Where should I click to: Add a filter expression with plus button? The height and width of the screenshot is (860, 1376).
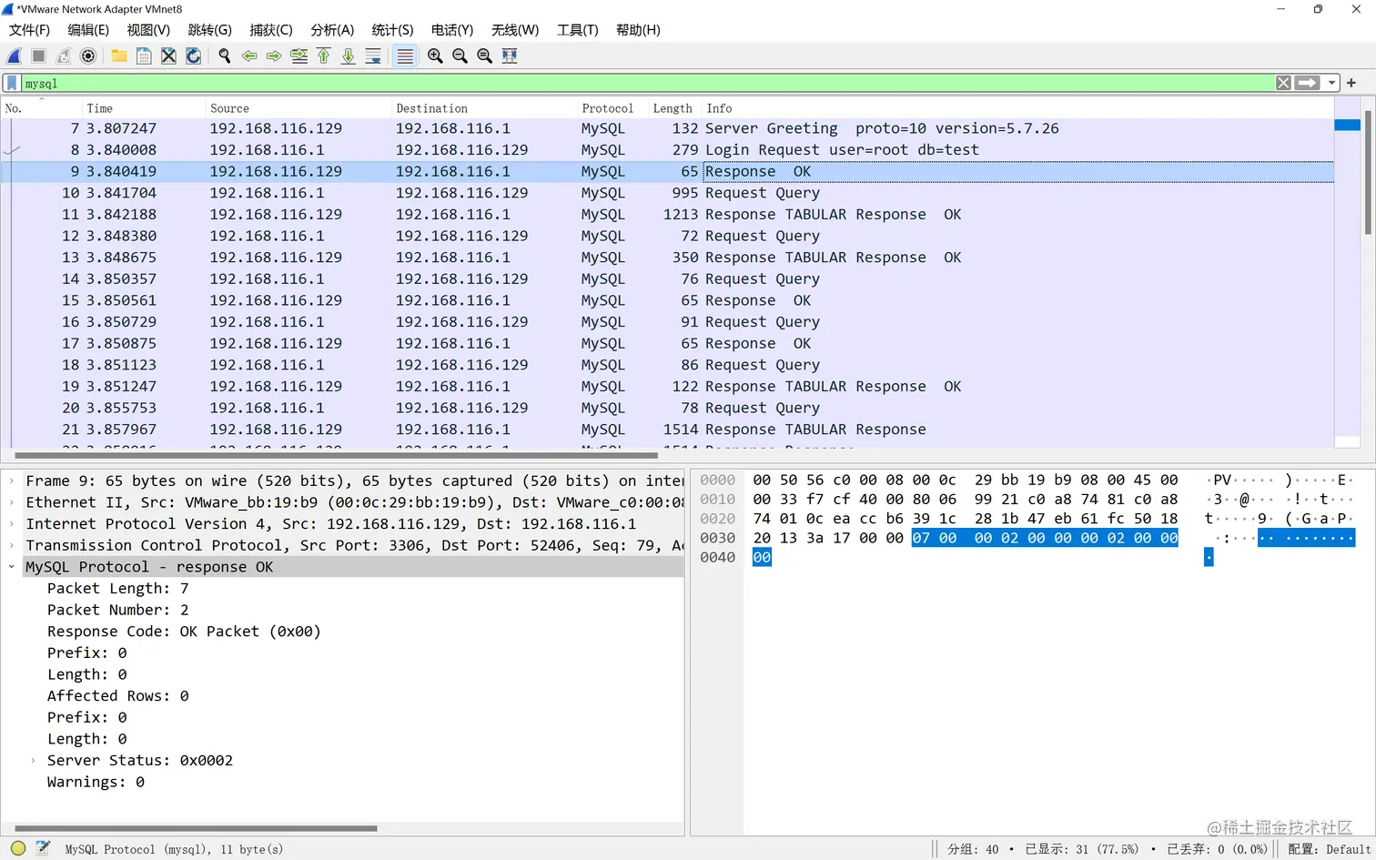point(1351,83)
